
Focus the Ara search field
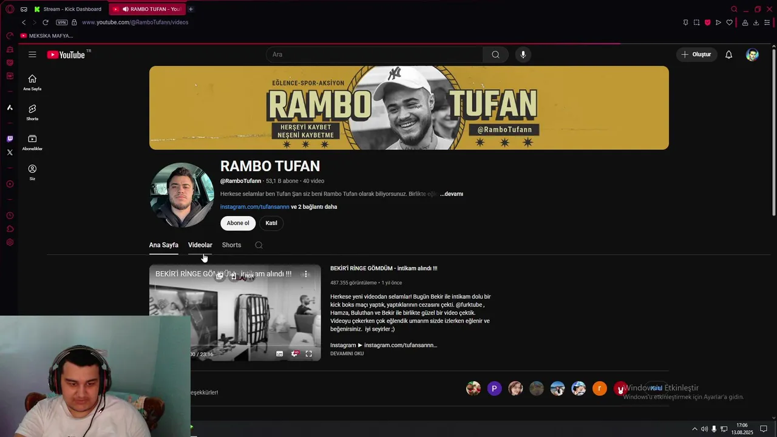coord(375,55)
